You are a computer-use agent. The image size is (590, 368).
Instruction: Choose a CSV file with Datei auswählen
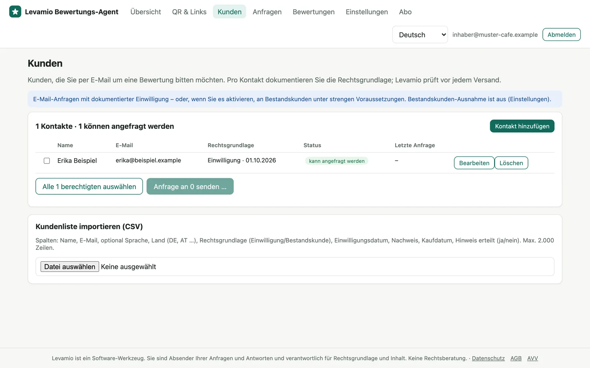(x=70, y=266)
